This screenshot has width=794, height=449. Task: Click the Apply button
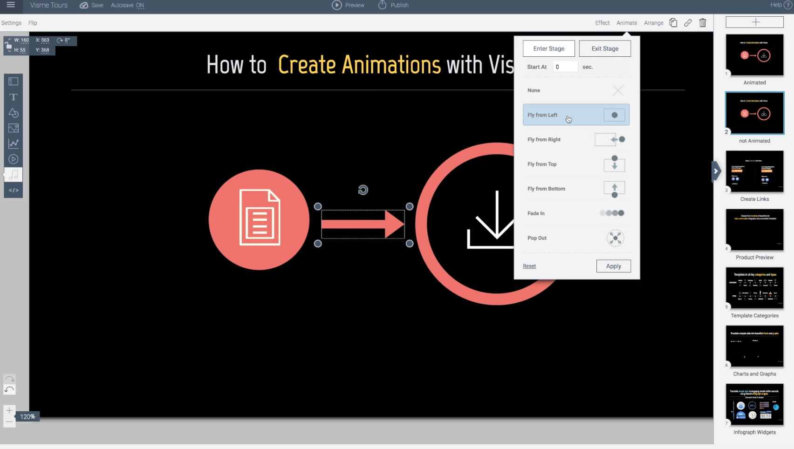click(x=613, y=266)
